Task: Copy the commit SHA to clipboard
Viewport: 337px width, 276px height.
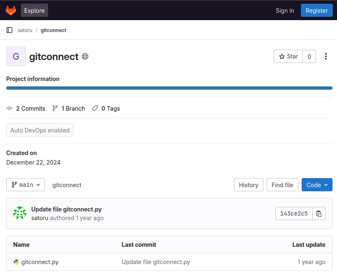Action: coord(319,213)
